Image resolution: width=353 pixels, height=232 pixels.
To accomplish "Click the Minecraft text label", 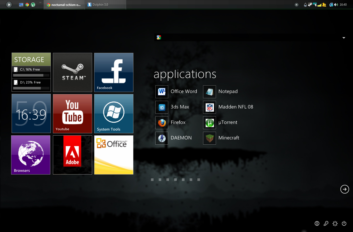I will [x=229, y=138].
